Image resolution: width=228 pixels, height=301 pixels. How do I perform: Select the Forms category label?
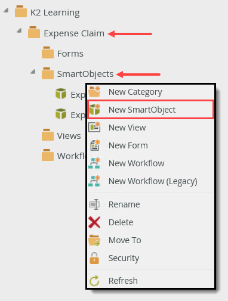point(70,54)
